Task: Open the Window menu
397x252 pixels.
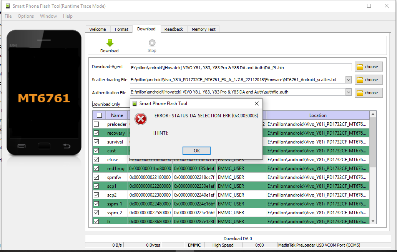Action: 48,16
